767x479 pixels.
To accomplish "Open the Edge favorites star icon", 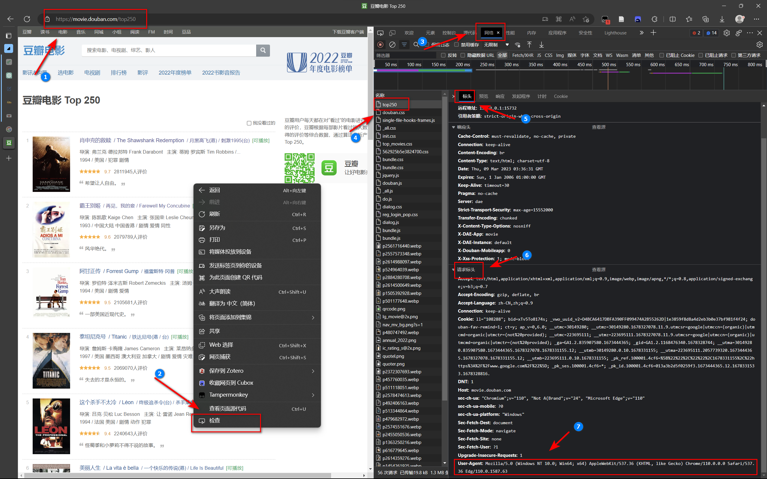I will 689,19.
